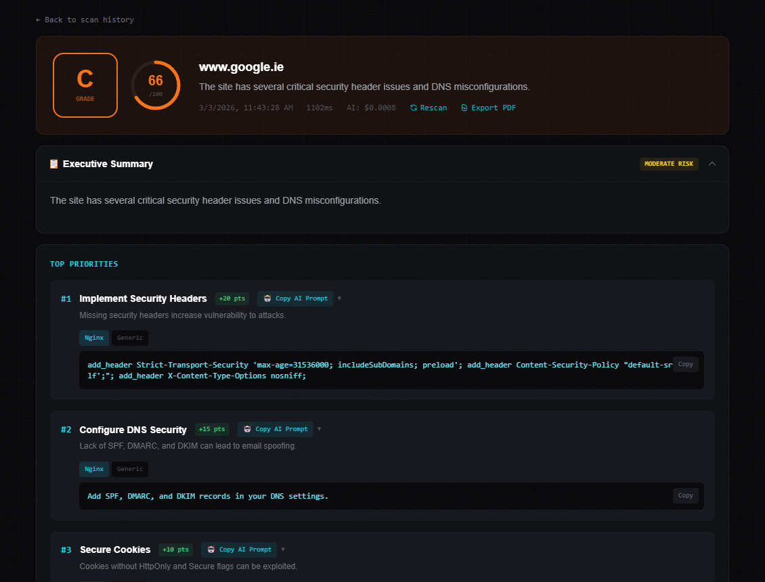Select Generic tab under Configure DNS Security
The height and width of the screenshot is (582, 765).
pos(130,469)
